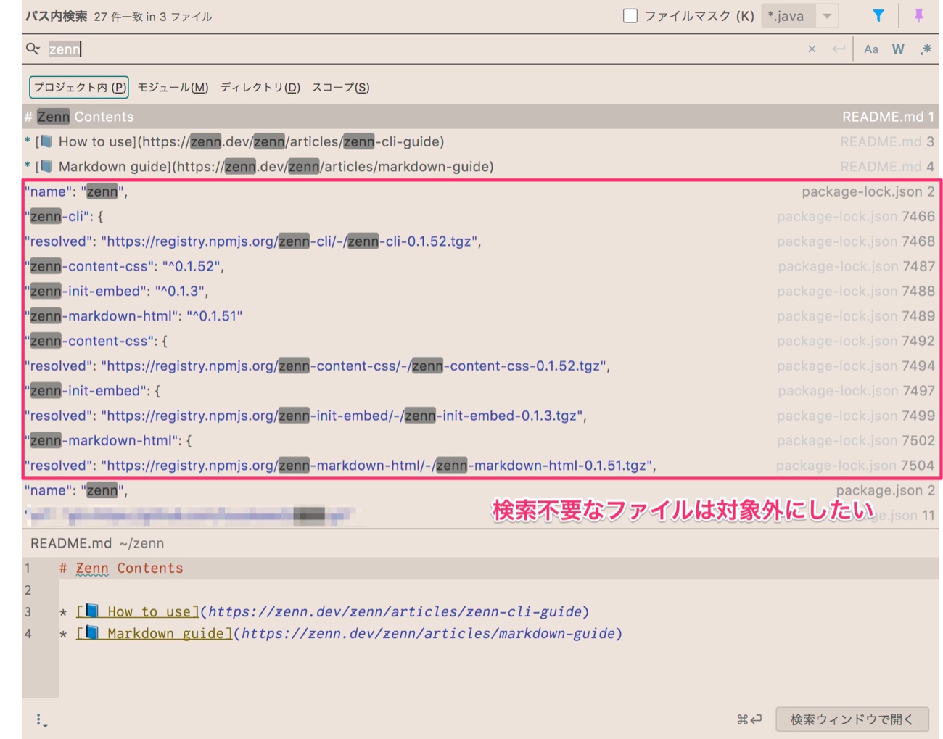Switch to the モジュール tab
The height and width of the screenshot is (739, 943).
(x=173, y=87)
